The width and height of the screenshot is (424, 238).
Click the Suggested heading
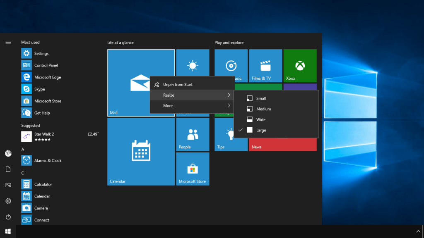point(31,126)
